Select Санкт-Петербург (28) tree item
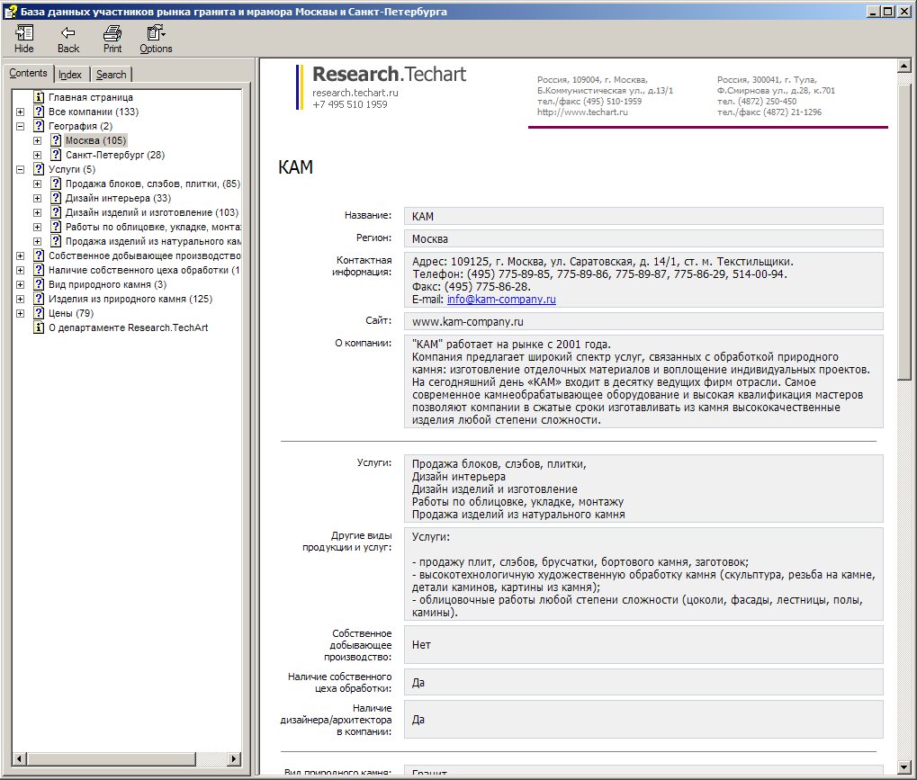 pos(115,155)
